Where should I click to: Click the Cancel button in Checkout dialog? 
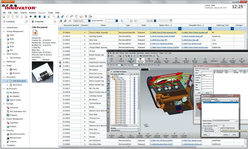coord(234,135)
